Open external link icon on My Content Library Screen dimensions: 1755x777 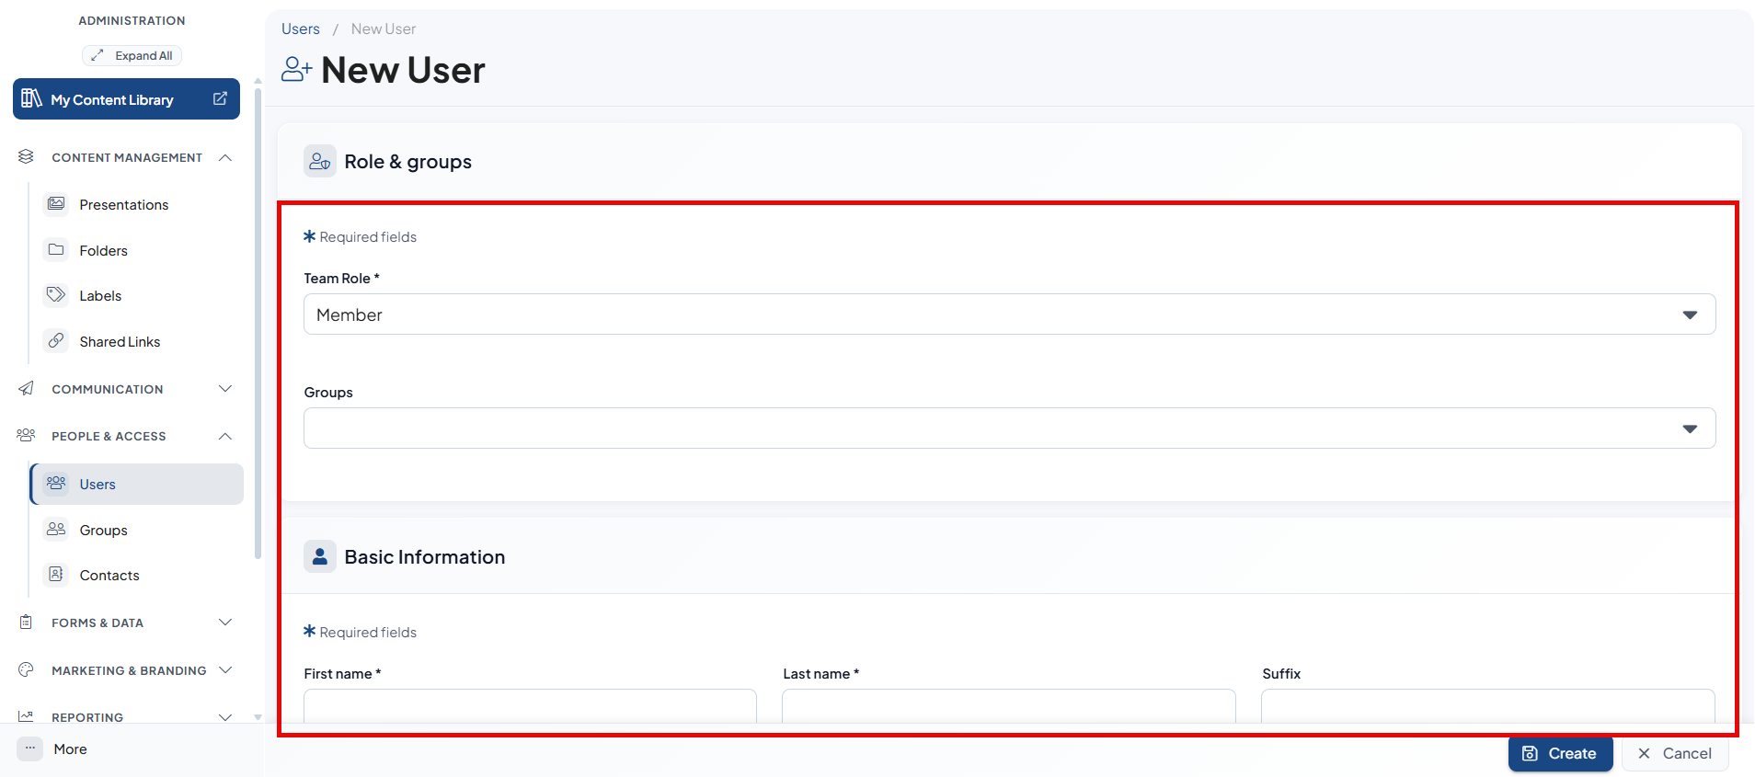(220, 98)
